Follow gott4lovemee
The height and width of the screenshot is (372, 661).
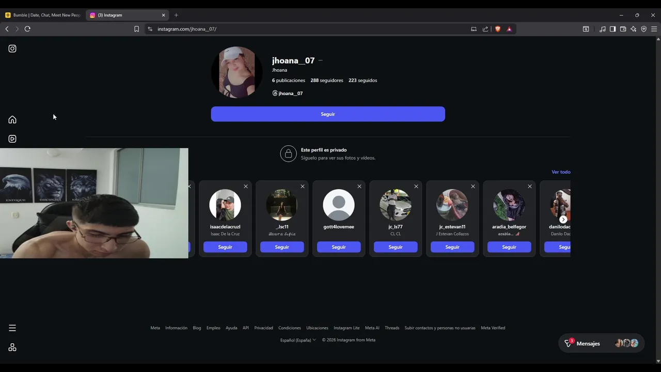pos(339,247)
